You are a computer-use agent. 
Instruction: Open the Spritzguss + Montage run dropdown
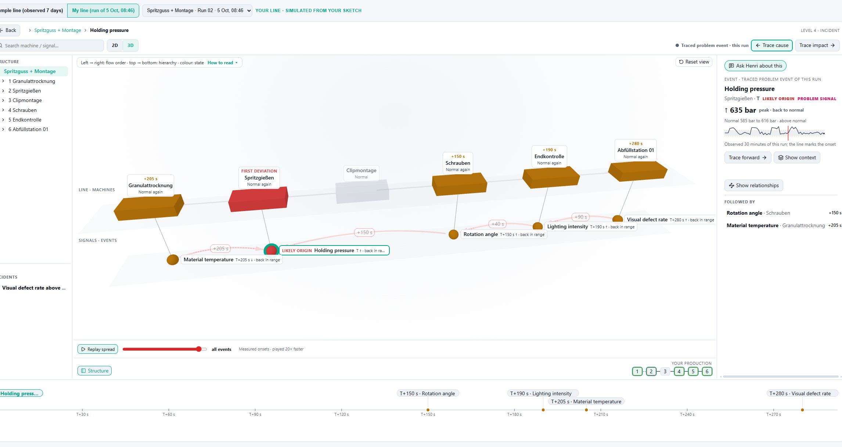[197, 11]
